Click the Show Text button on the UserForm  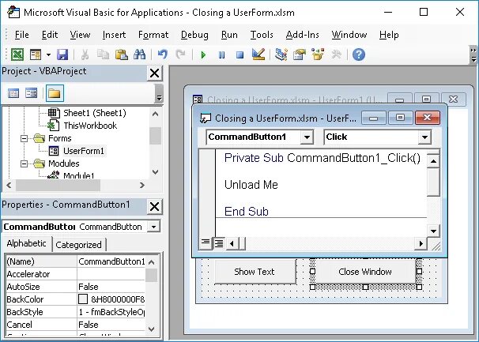click(x=255, y=272)
